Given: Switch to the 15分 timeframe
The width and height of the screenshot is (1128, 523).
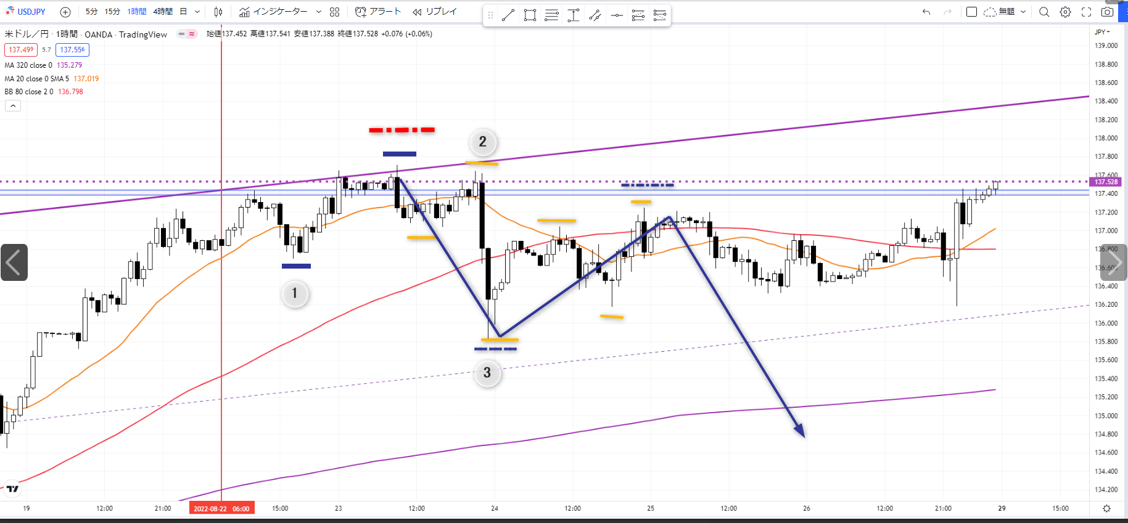Looking at the screenshot, I should click(x=112, y=12).
